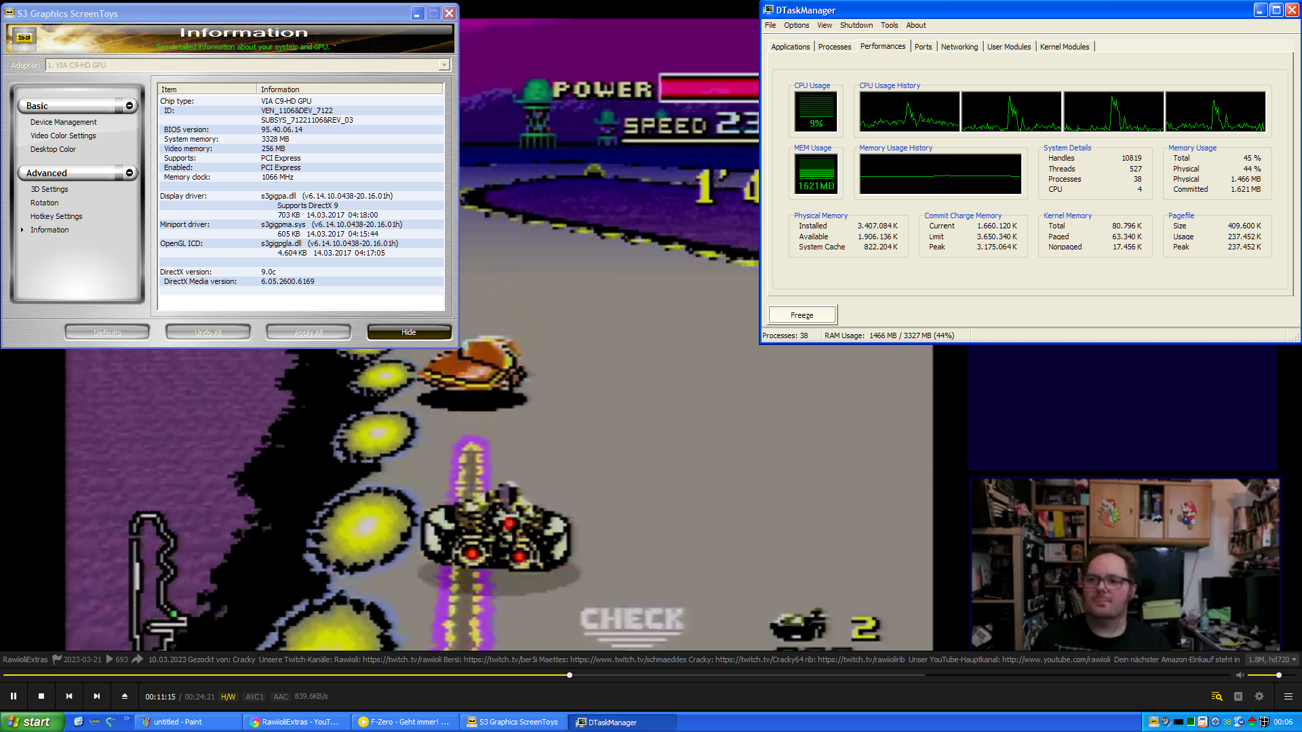Open the video quality hd720 dropdown
The image size is (1302, 732).
(1273, 659)
